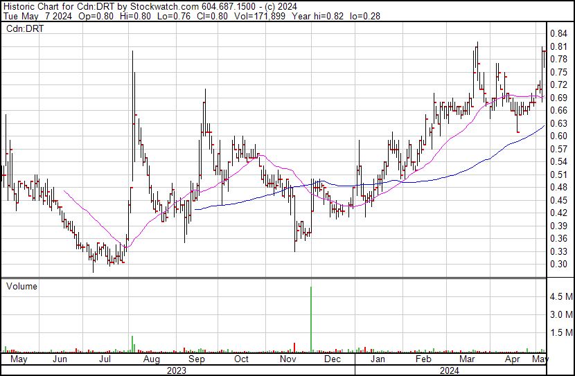
Task: Click the Cdn:DRT symbol label
Action: pyautogui.click(x=24, y=29)
